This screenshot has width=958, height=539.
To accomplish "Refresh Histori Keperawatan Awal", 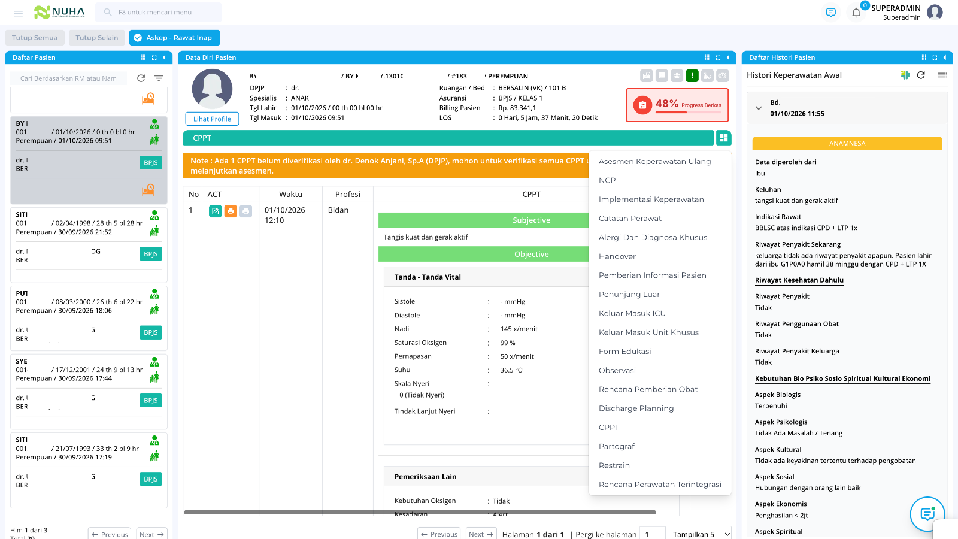I will (921, 75).
